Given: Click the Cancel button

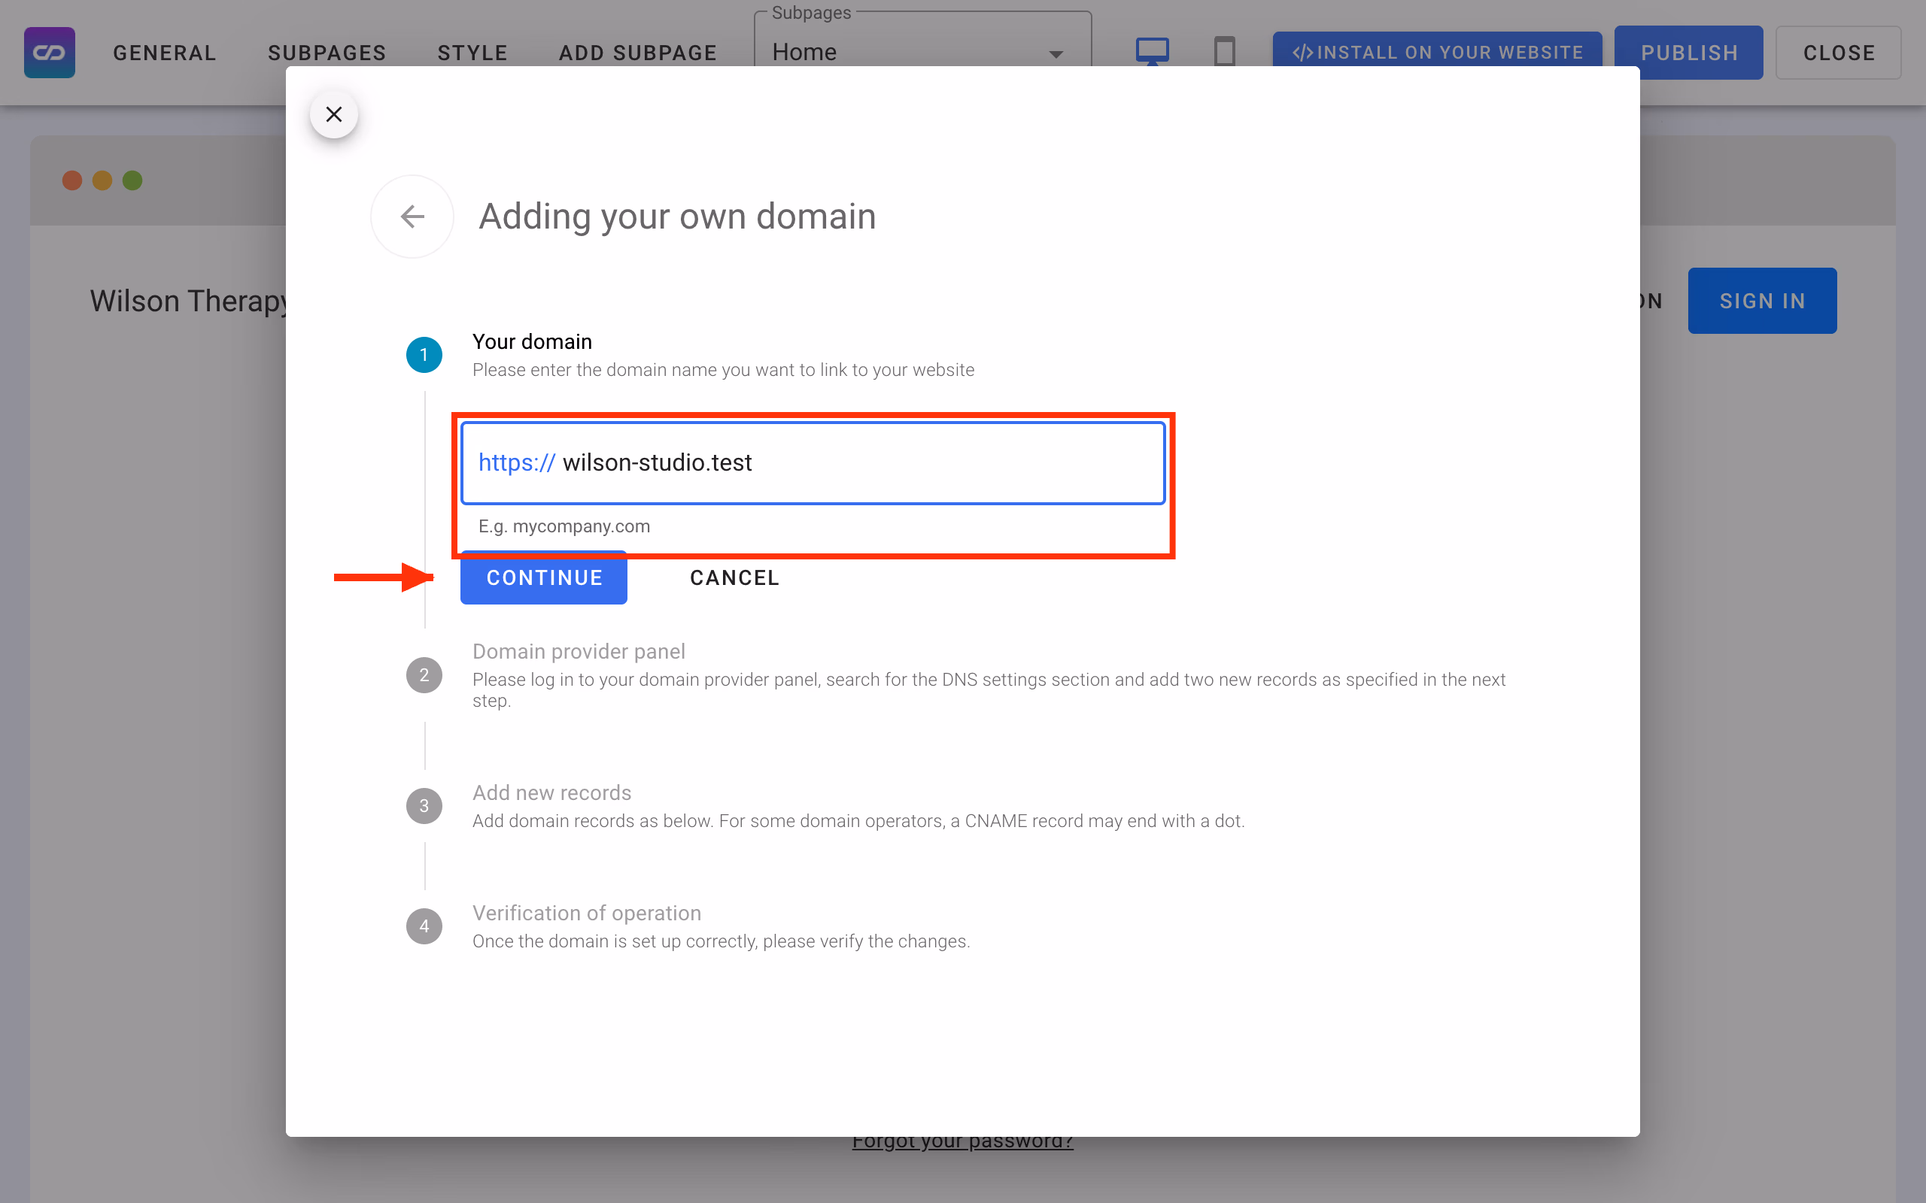Looking at the screenshot, I should tap(734, 578).
